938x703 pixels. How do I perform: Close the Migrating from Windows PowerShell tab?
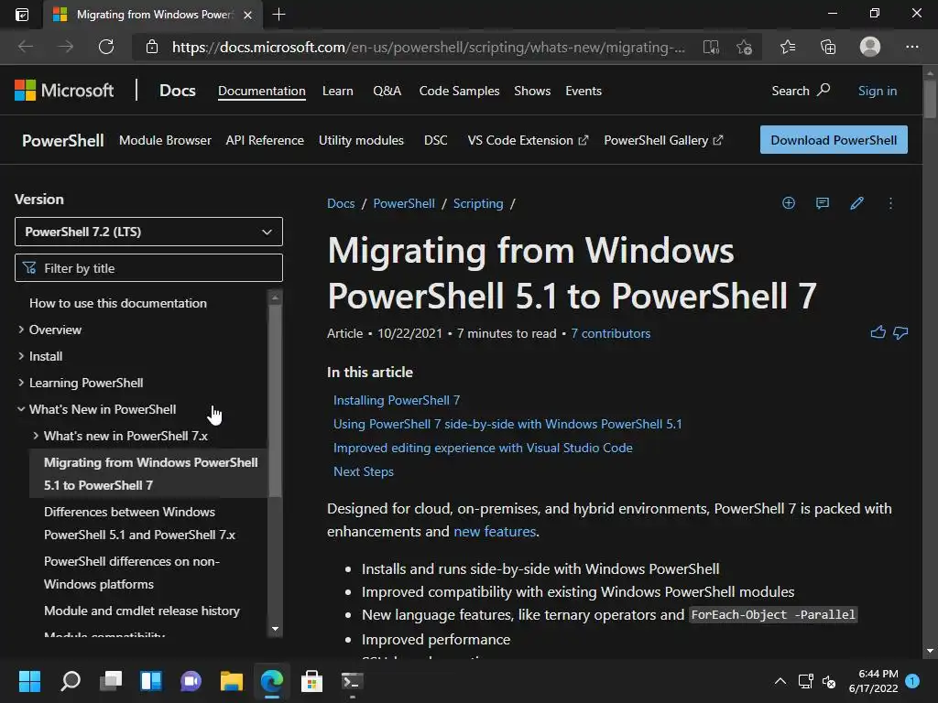click(247, 15)
